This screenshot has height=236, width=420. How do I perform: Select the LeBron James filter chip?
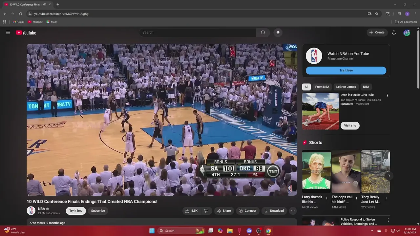pyautogui.click(x=346, y=87)
